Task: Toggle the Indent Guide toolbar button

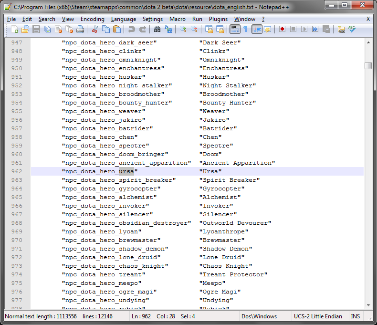Action: [257, 29]
